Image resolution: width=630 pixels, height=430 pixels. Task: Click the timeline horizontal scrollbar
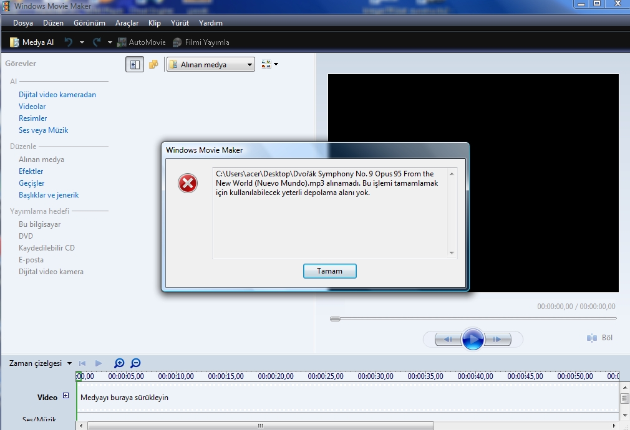(260, 426)
